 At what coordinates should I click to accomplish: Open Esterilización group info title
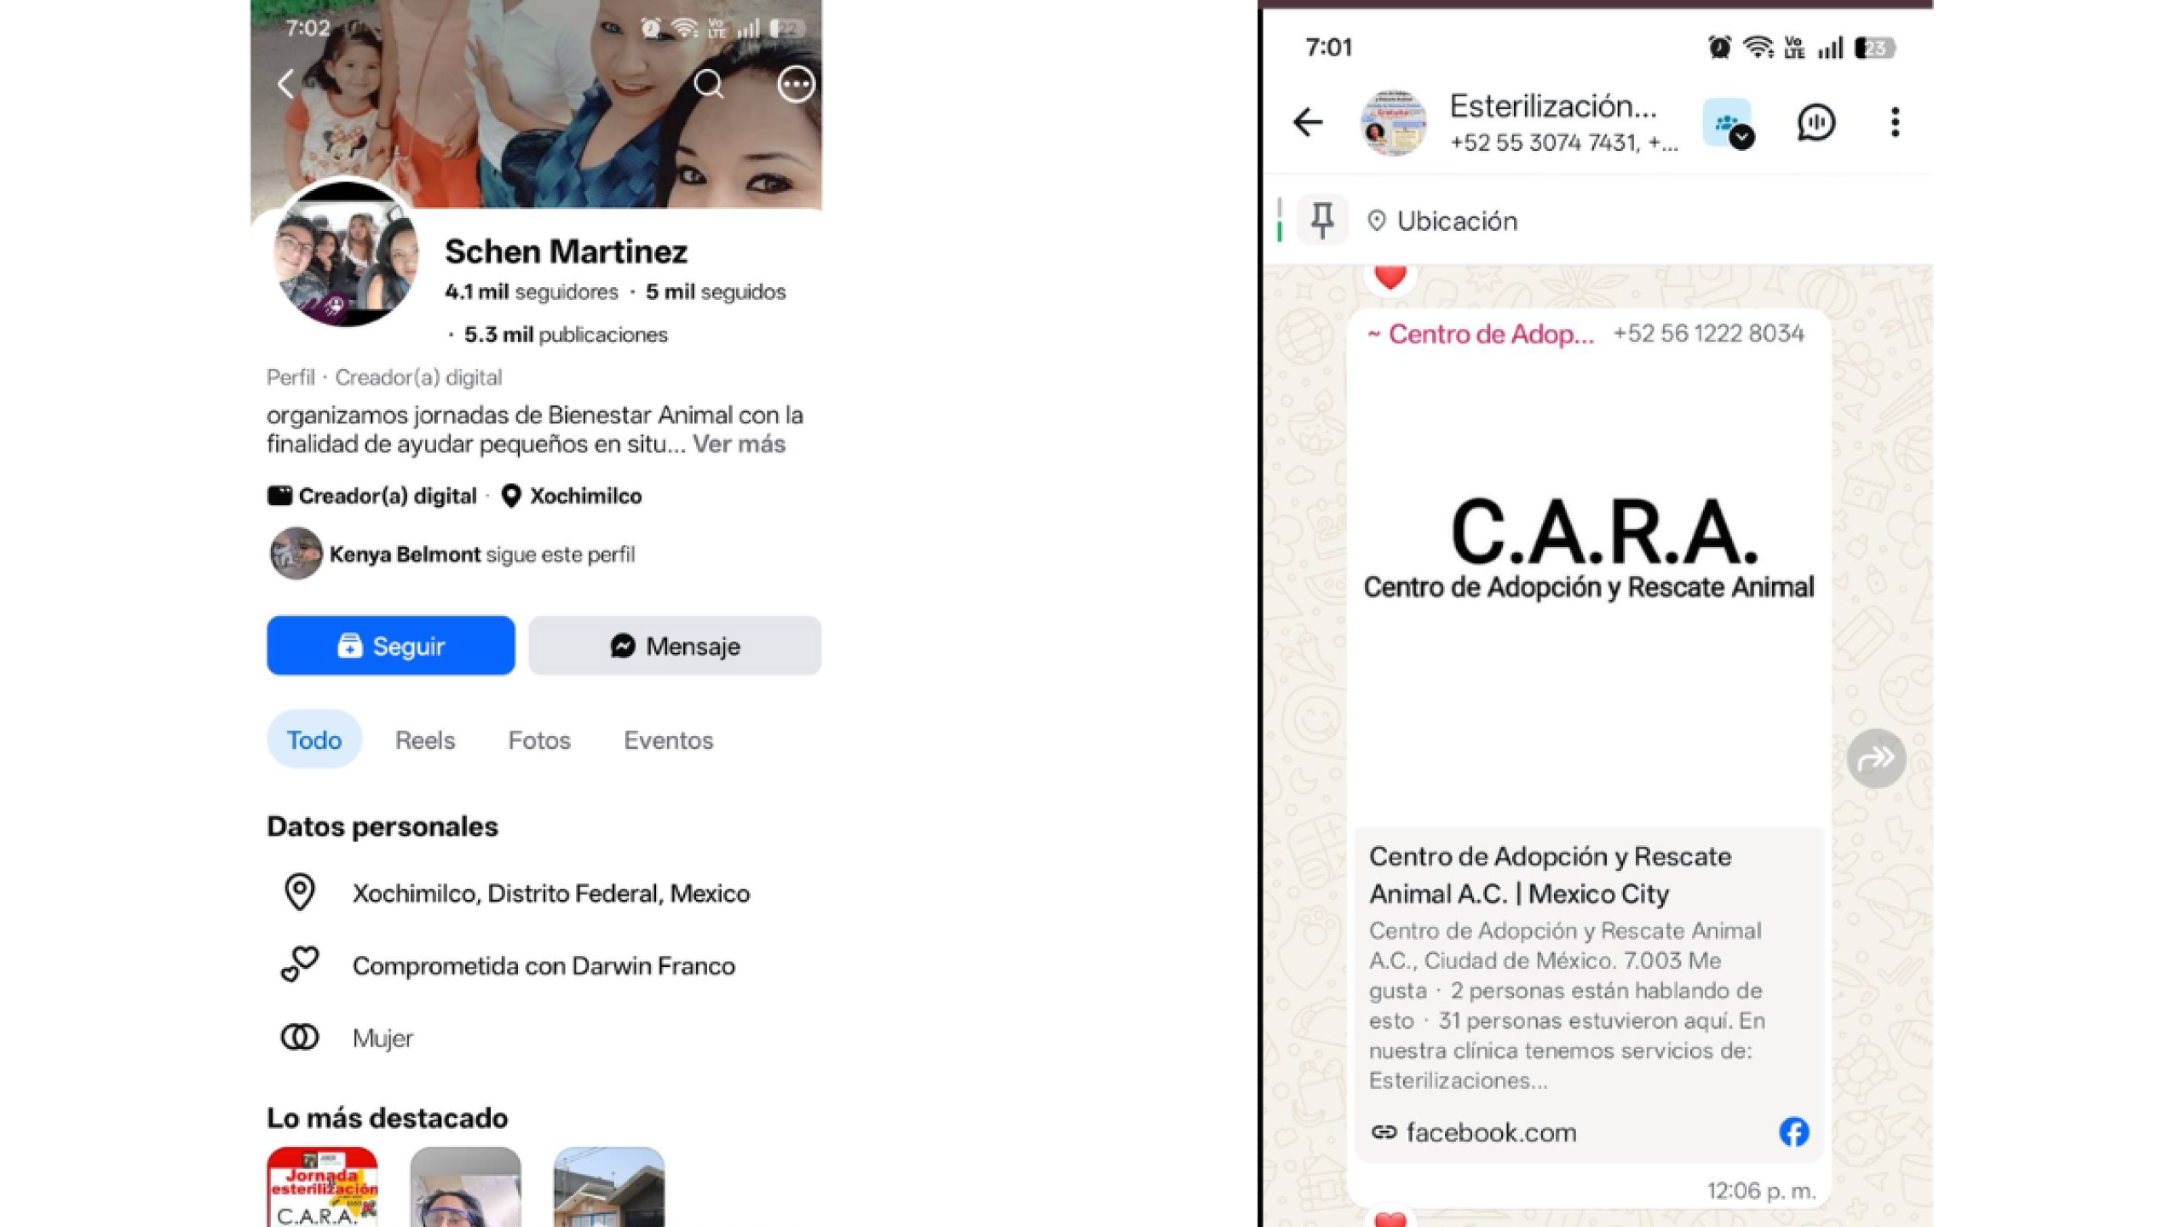(x=1553, y=107)
